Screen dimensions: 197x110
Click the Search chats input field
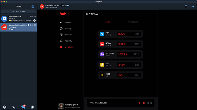[19, 11]
